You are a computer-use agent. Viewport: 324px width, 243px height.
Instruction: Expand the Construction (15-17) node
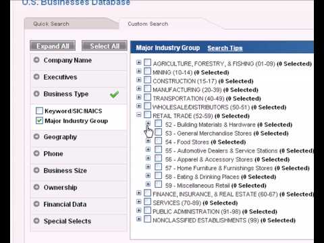tap(139, 80)
